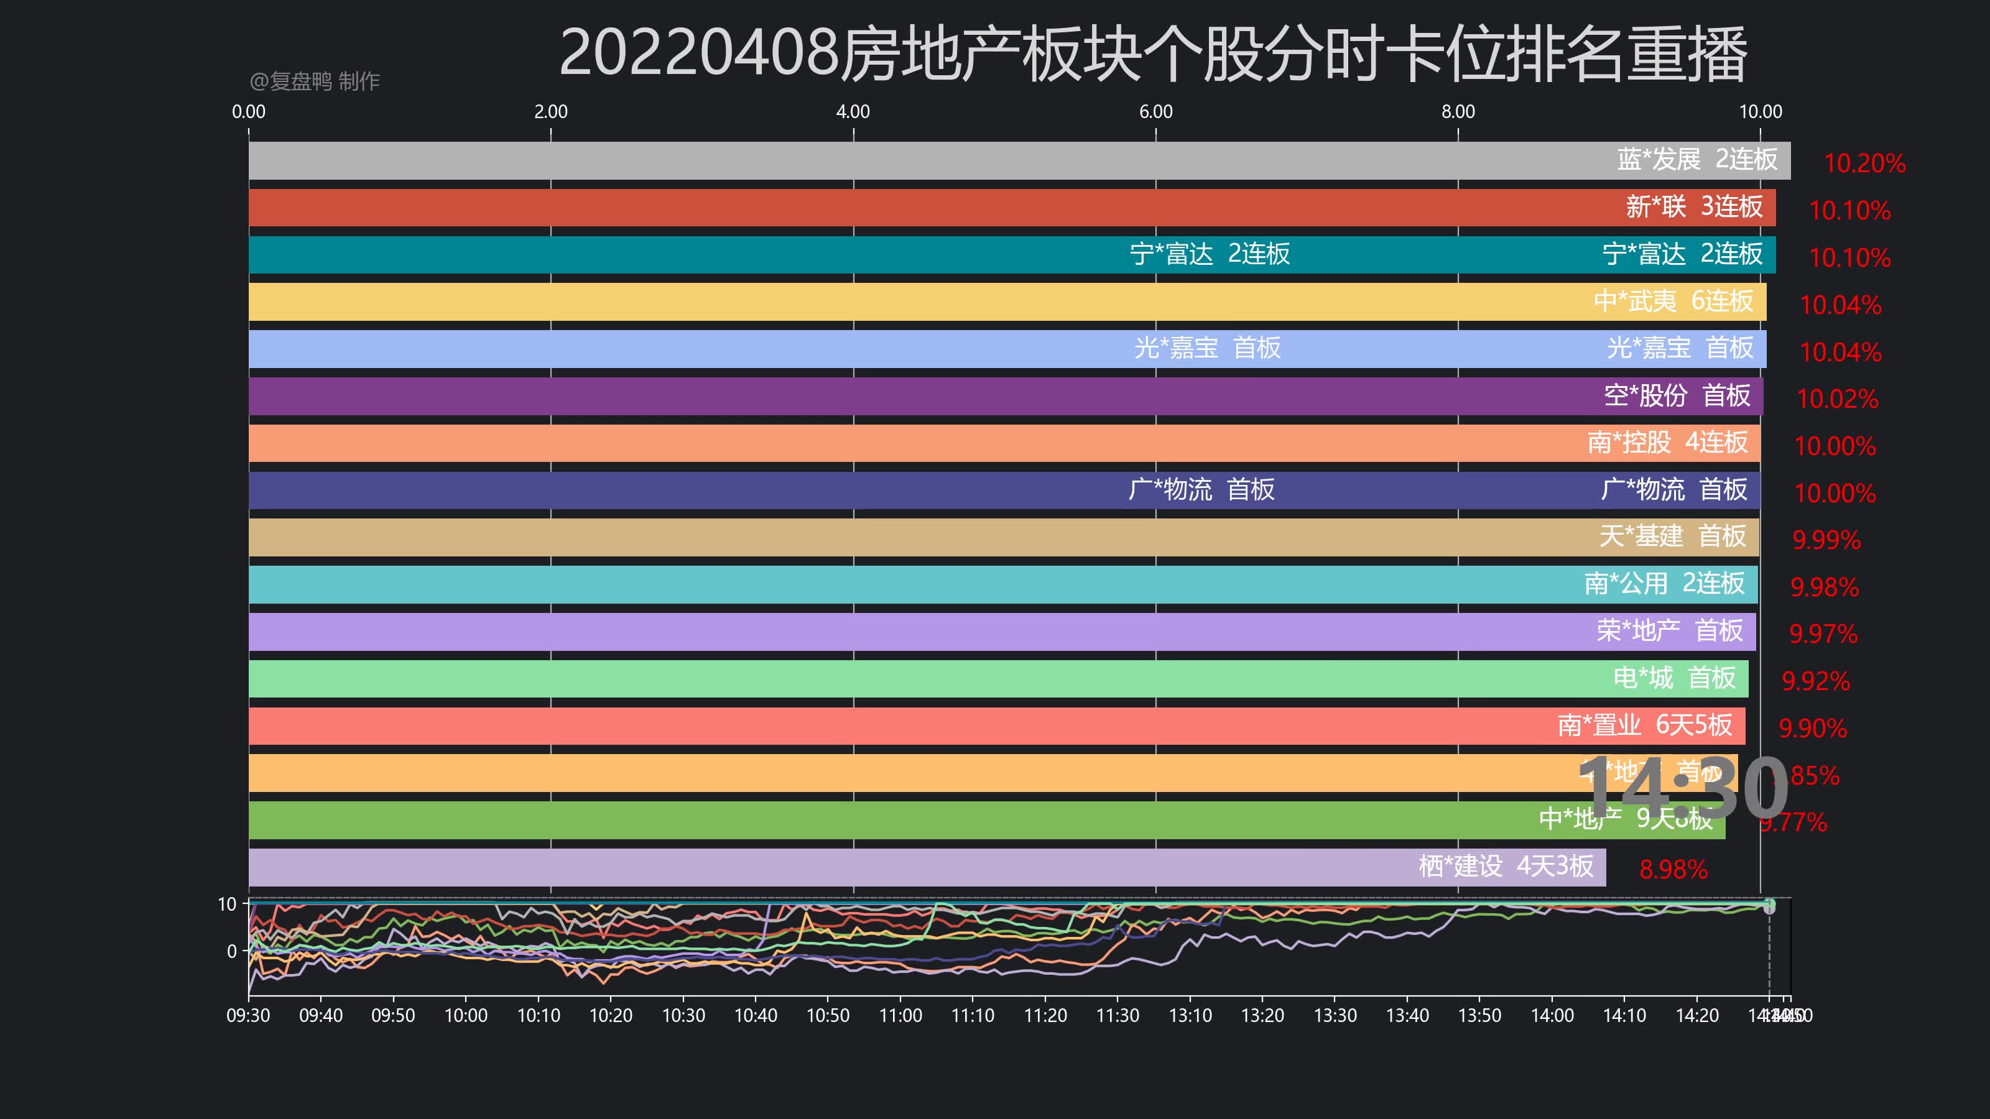Viewport: 1990px width, 1119px height.
Task: Click the 9.98% value beside 南*公用
Action: tap(1825, 587)
